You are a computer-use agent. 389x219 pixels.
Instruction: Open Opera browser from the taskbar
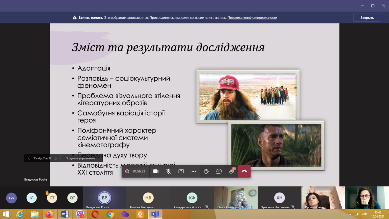(x=95, y=214)
